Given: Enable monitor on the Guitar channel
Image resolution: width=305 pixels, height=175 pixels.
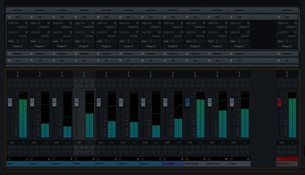Looking at the screenshot, I should coord(234,153).
